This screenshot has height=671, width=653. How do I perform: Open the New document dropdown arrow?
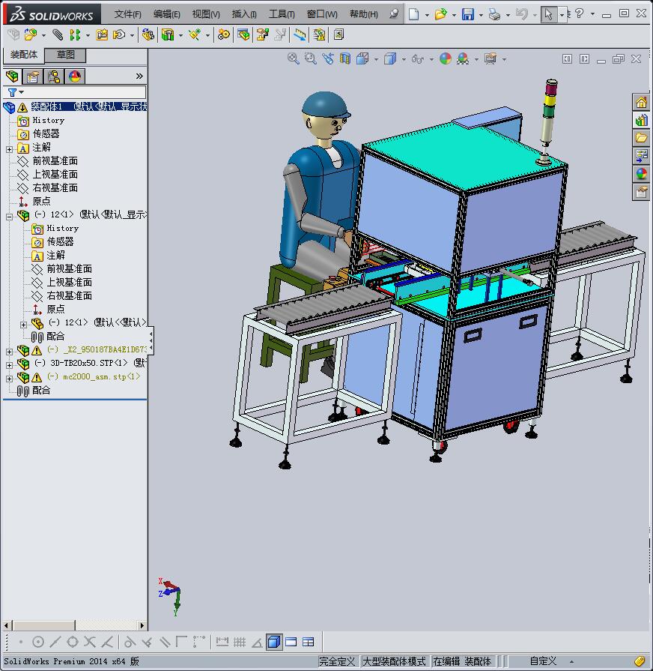pos(427,15)
